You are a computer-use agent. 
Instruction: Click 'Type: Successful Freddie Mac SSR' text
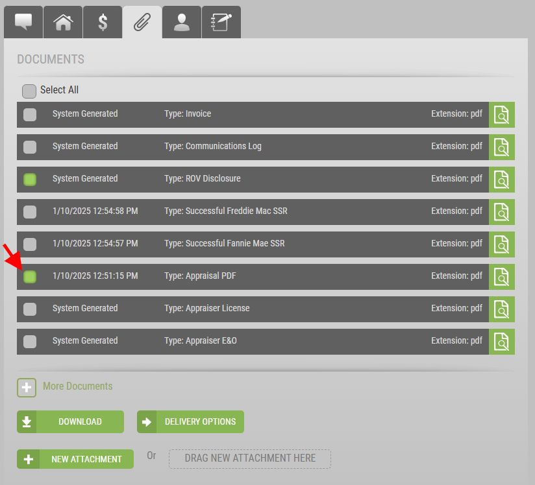(x=226, y=211)
